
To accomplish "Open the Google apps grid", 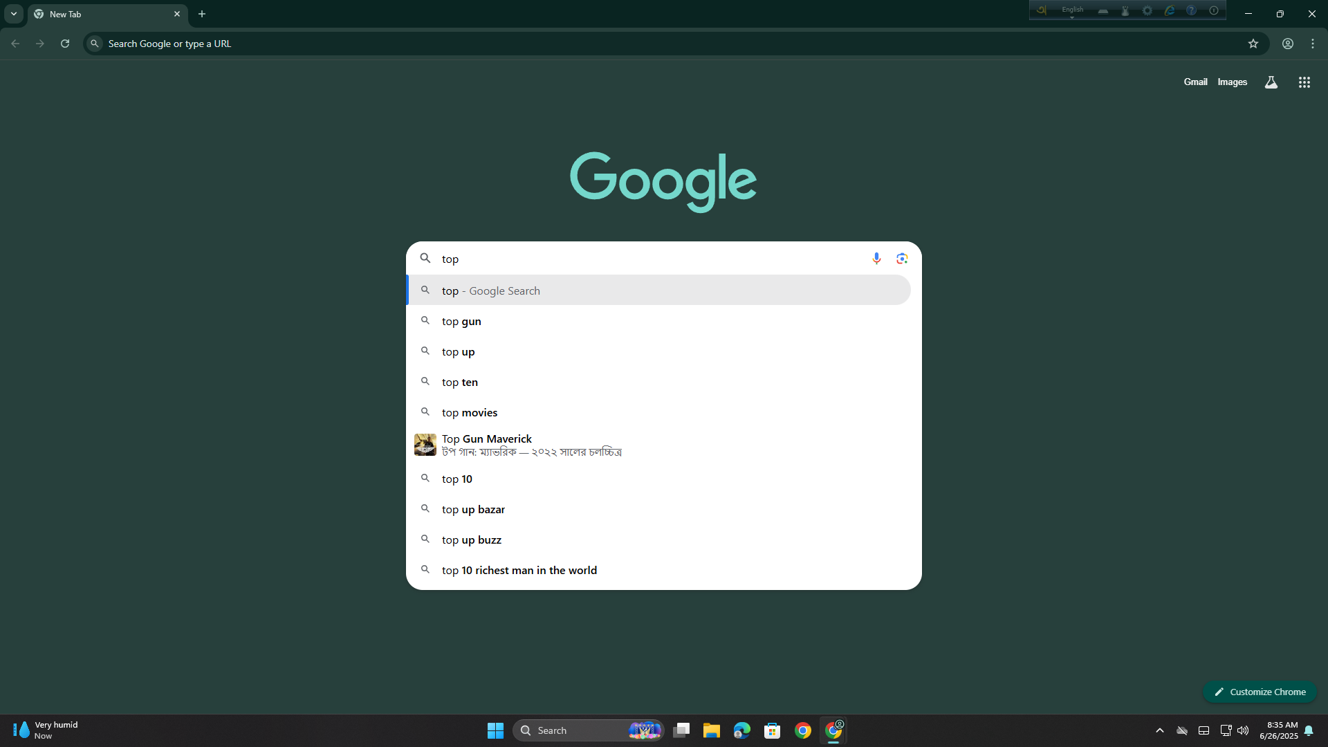I will tap(1304, 82).
